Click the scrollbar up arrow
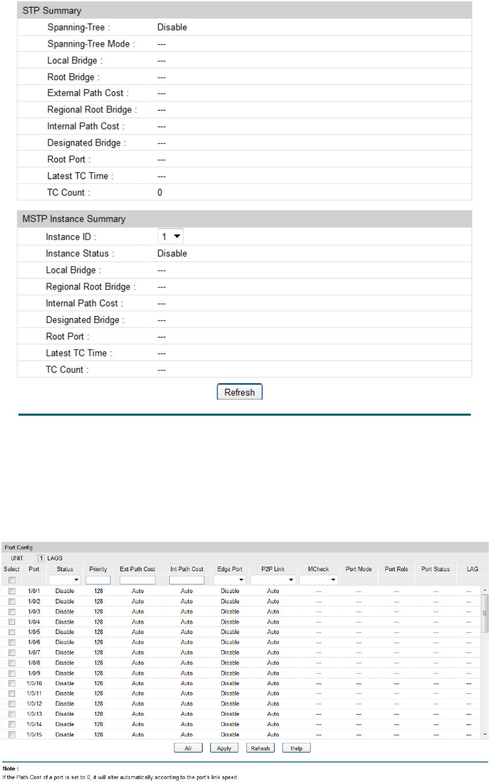 485,590
